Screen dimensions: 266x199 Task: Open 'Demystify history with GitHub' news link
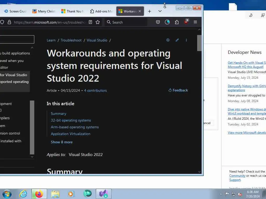247,88
